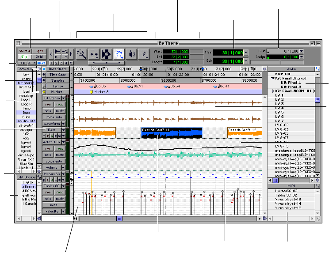
Task: Open AcGtr-U87 volume view dropdown
Action: pyautogui.click(x=63, y=167)
